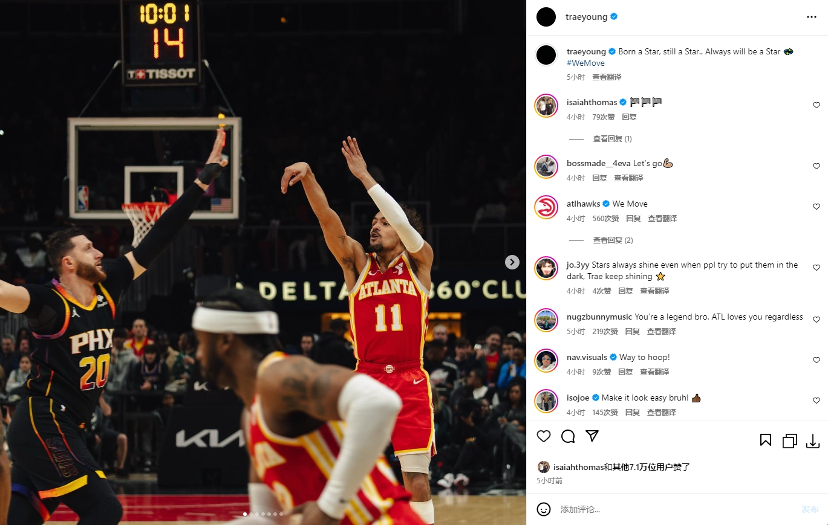828x525 pixels.
Task: Like isaiahthomas's comment
Action: [817, 105]
